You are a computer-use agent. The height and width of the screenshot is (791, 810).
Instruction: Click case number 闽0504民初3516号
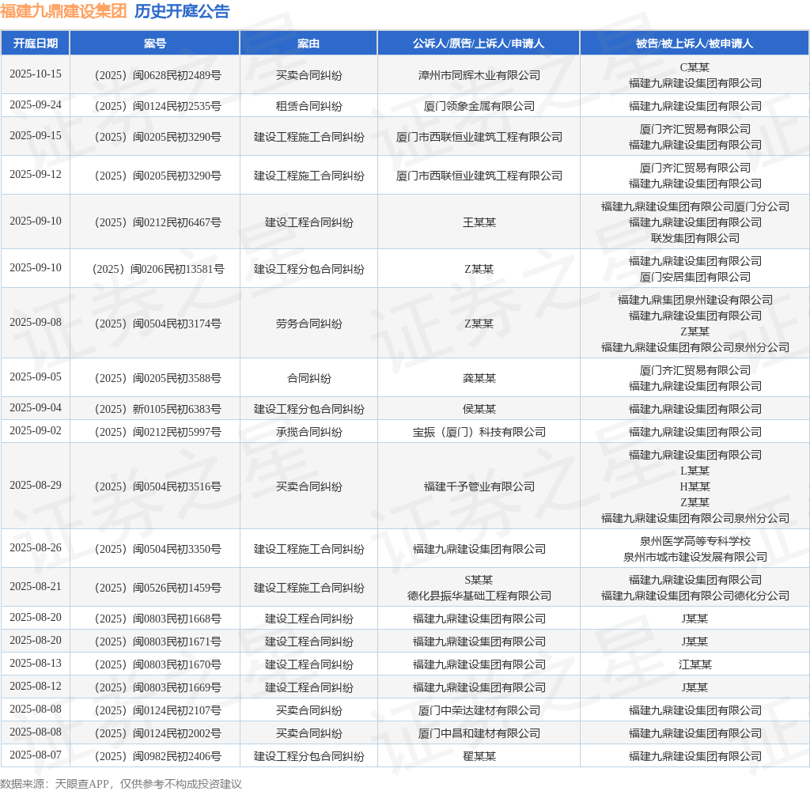pyautogui.click(x=158, y=487)
